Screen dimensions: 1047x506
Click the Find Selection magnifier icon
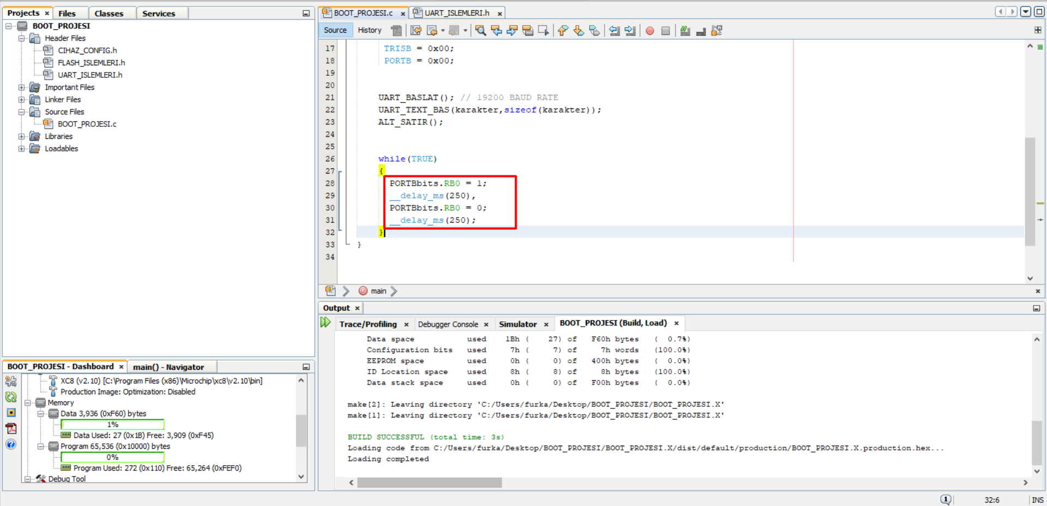click(x=480, y=31)
